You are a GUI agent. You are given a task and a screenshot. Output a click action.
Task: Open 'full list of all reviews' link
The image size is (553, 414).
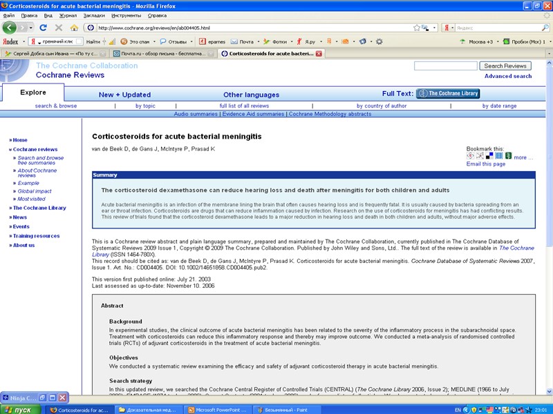(244, 106)
